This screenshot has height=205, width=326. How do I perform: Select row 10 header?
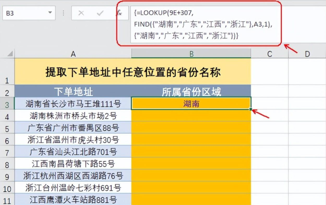tap(7, 188)
